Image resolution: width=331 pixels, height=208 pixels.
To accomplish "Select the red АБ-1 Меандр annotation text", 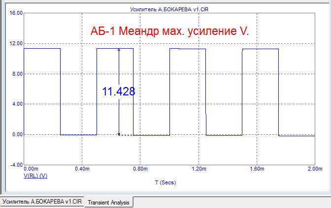I will [170, 31].
